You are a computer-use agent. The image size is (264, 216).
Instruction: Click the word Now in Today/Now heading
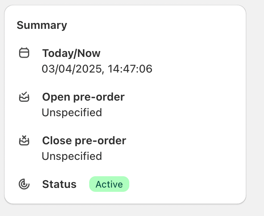tap(89, 53)
